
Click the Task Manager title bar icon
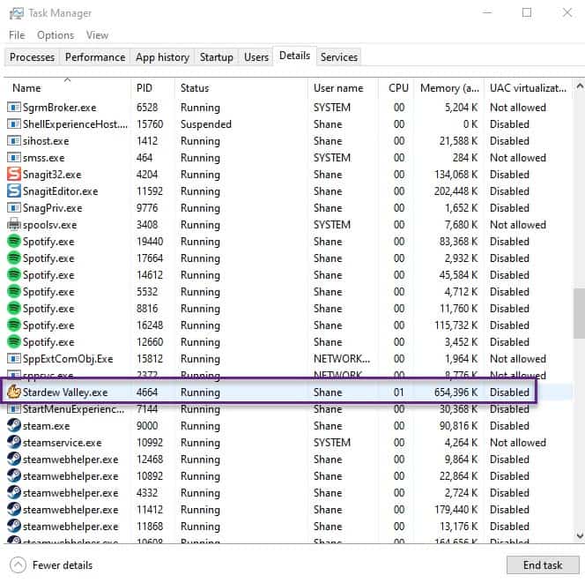point(17,13)
